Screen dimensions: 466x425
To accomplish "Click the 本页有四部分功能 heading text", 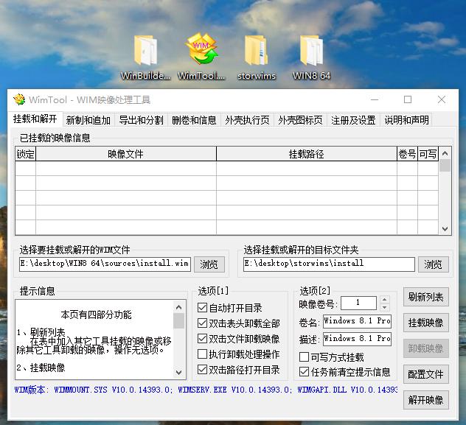I will point(96,315).
